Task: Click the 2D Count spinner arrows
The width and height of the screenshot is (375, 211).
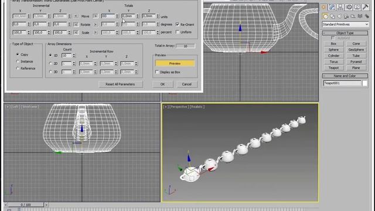Action: click(74, 64)
